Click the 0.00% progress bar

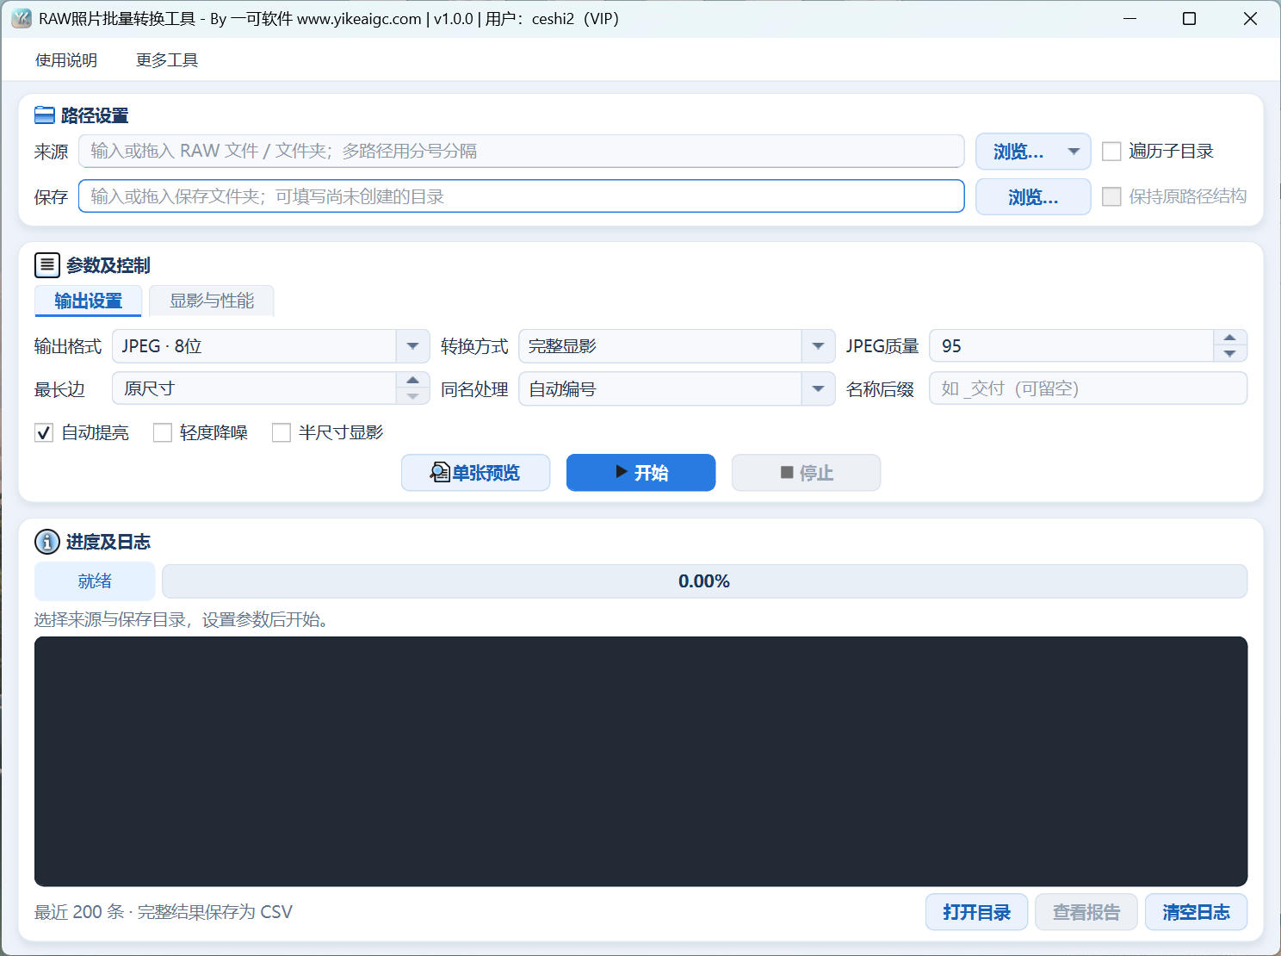pos(704,581)
